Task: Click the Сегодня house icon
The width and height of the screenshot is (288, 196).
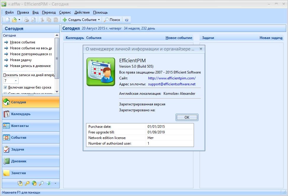Action: pyautogui.click(x=7, y=102)
